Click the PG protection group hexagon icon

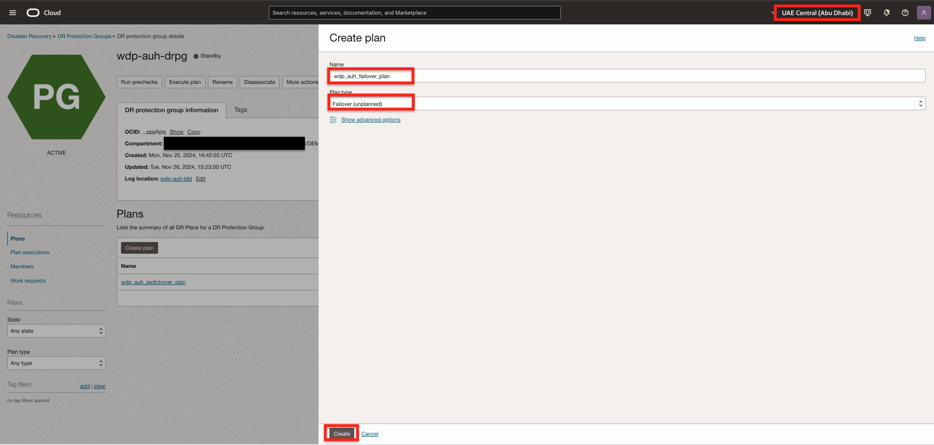[x=57, y=97]
